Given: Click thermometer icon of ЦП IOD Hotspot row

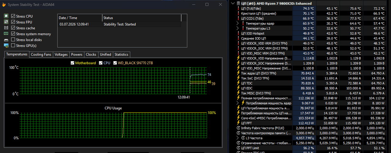Looking at the screenshot, I should pyautogui.click(x=238, y=33).
